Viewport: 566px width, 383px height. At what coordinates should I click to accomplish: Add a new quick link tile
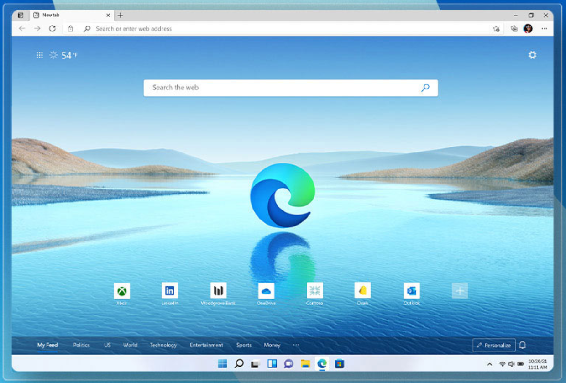[460, 291]
